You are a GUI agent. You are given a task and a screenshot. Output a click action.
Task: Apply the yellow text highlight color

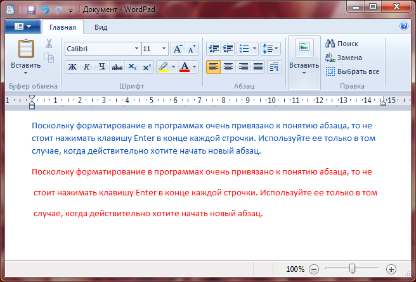(x=164, y=67)
